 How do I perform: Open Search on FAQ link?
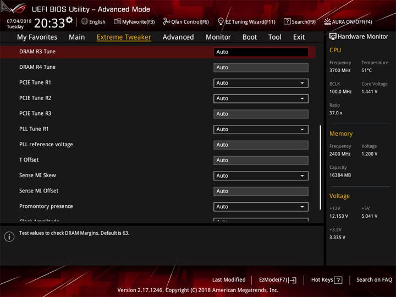pyautogui.click(x=375, y=280)
